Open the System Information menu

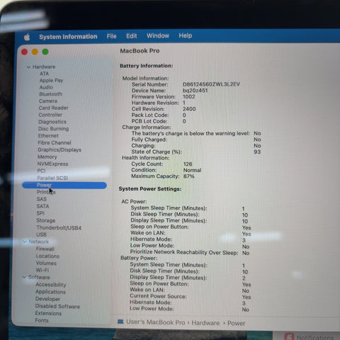68,37
